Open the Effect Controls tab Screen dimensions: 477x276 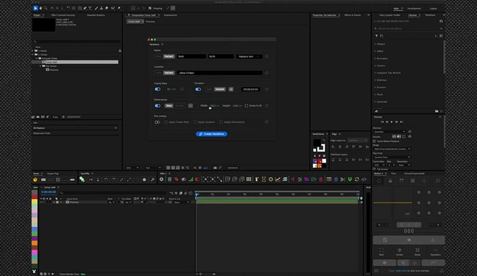click(63, 15)
